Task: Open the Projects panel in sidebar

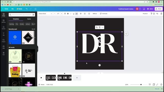Action: [x=4, y=40]
